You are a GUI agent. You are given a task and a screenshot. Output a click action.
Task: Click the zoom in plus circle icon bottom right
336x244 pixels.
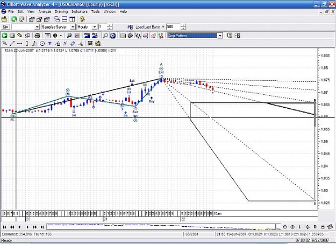[292, 227]
